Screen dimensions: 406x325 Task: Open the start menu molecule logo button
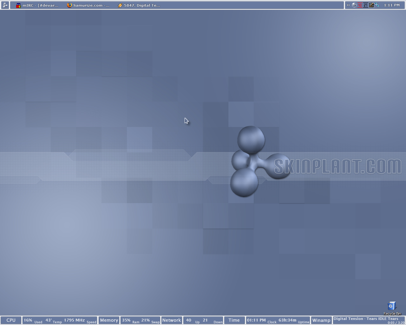pos(5,5)
